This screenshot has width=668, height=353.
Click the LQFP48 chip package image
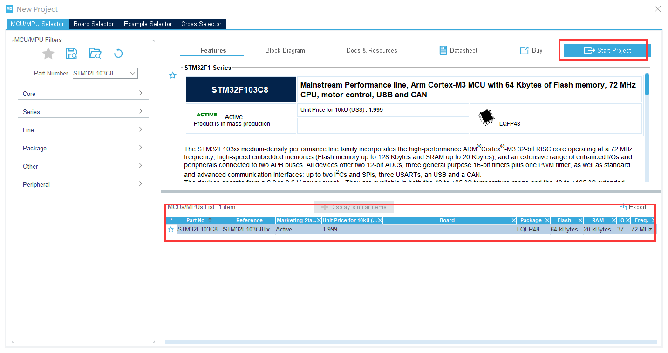(486, 116)
